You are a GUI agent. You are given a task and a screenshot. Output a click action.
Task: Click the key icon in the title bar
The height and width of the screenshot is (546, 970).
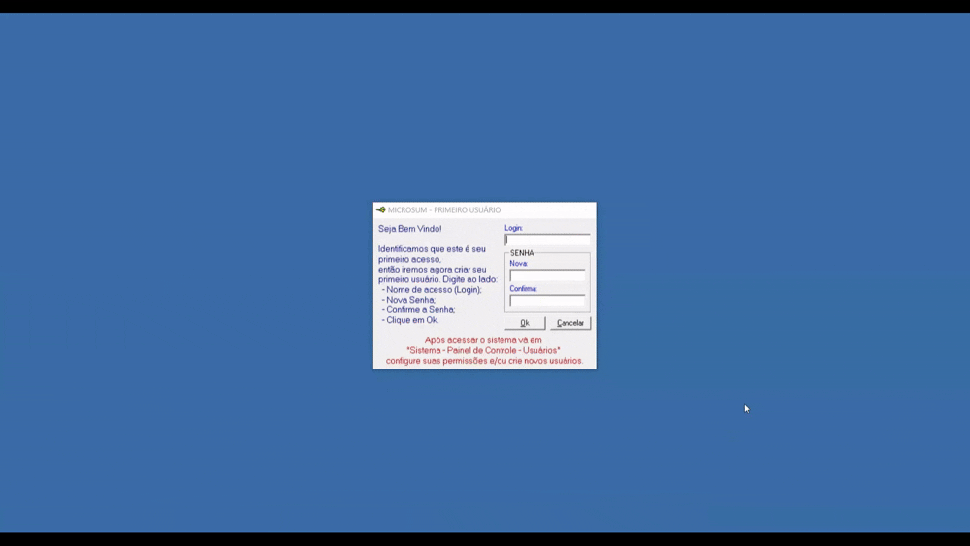click(x=381, y=209)
